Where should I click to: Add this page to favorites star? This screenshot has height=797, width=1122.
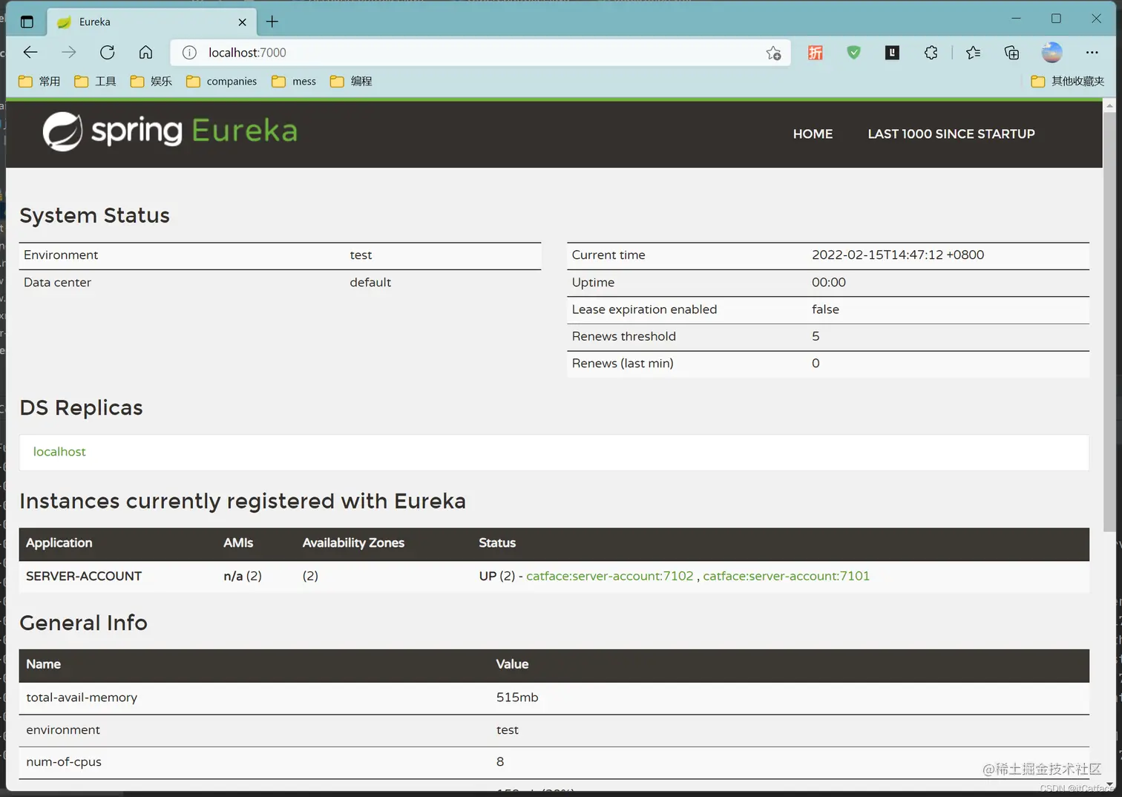pyautogui.click(x=773, y=53)
